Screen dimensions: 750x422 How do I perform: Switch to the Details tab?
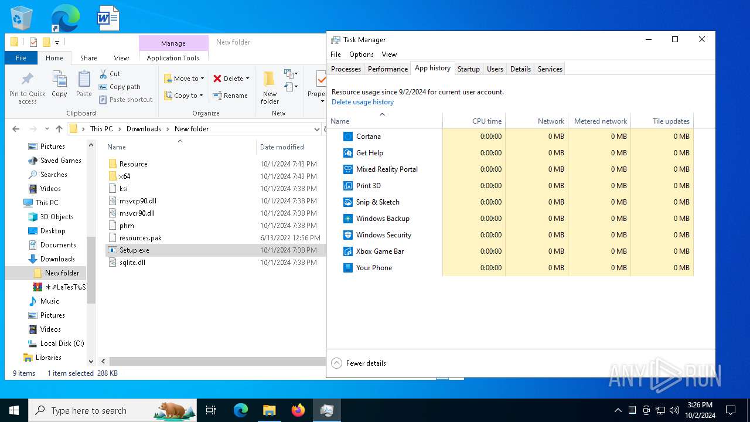[x=520, y=69]
